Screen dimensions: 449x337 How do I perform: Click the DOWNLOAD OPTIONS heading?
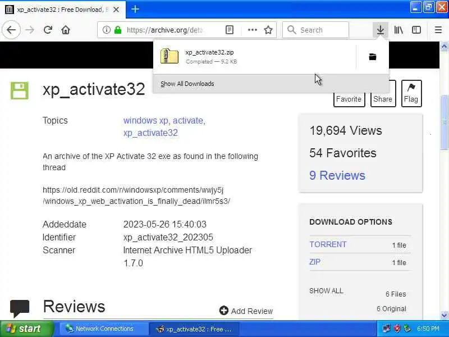(351, 222)
